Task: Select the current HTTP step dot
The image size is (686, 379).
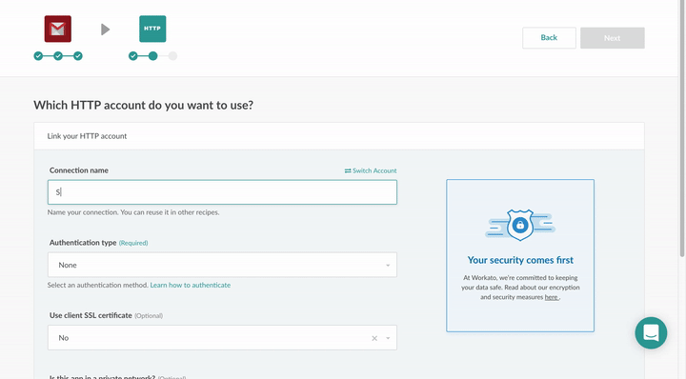Action: pos(152,56)
